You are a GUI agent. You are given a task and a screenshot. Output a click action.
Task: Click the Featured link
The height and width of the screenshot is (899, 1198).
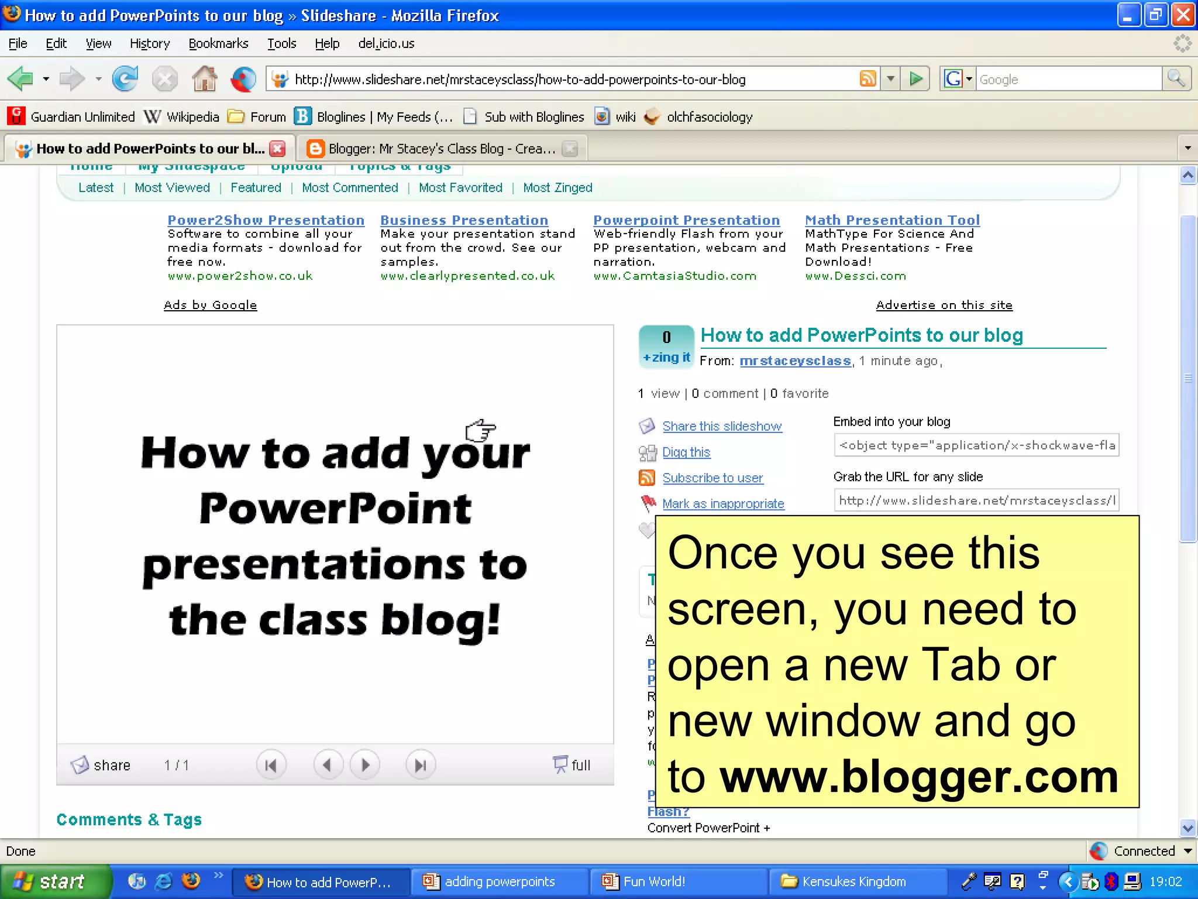tap(256, 188)
